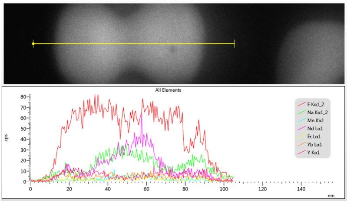Viewport: 347px width, 203px height.
Task: Select the isolated particle at image right
Action: click(x=313, y=52)
